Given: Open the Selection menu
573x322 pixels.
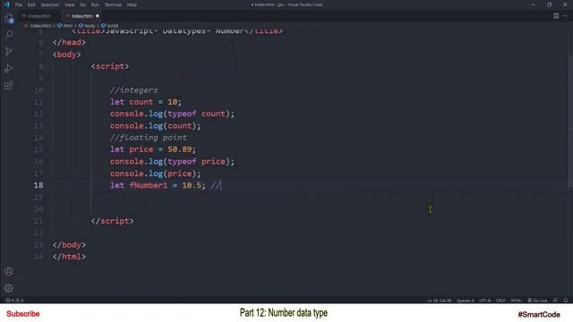Looking at the screenshot, I should coord(50,4).
